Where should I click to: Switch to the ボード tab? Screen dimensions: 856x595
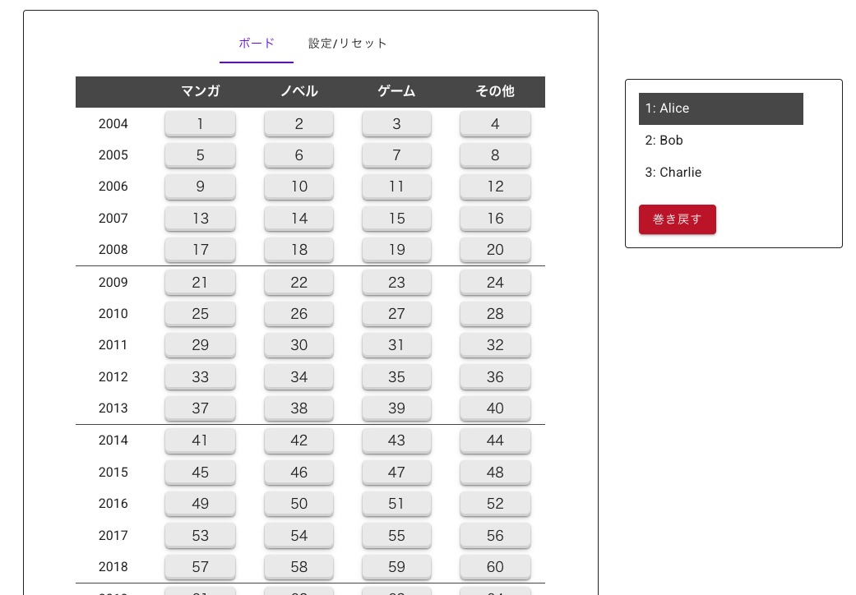[x=257, y=44]
